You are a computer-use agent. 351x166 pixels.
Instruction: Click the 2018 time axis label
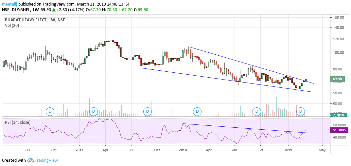pos(183,149)
